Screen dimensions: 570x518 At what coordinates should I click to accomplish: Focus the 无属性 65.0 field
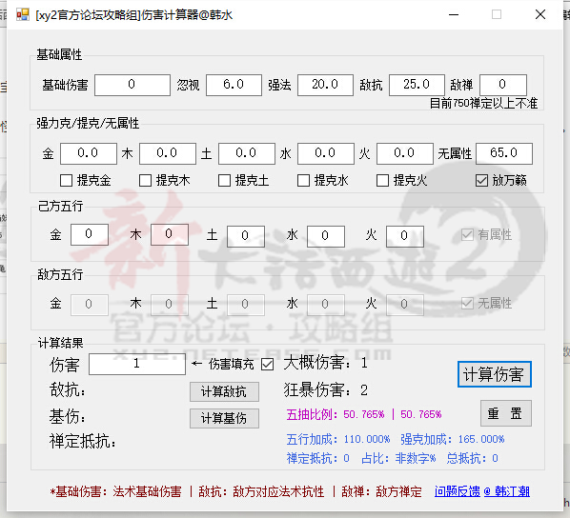504,153
